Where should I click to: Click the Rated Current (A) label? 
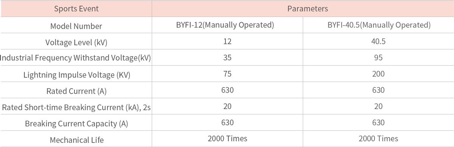pos(76,91)
